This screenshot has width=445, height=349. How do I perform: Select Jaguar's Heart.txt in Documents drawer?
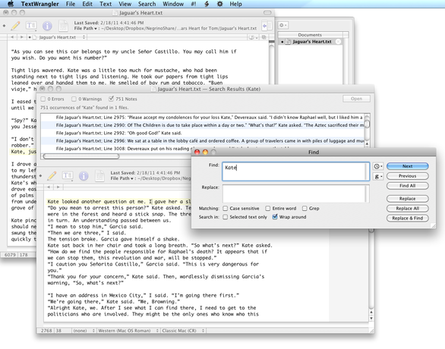310,42
